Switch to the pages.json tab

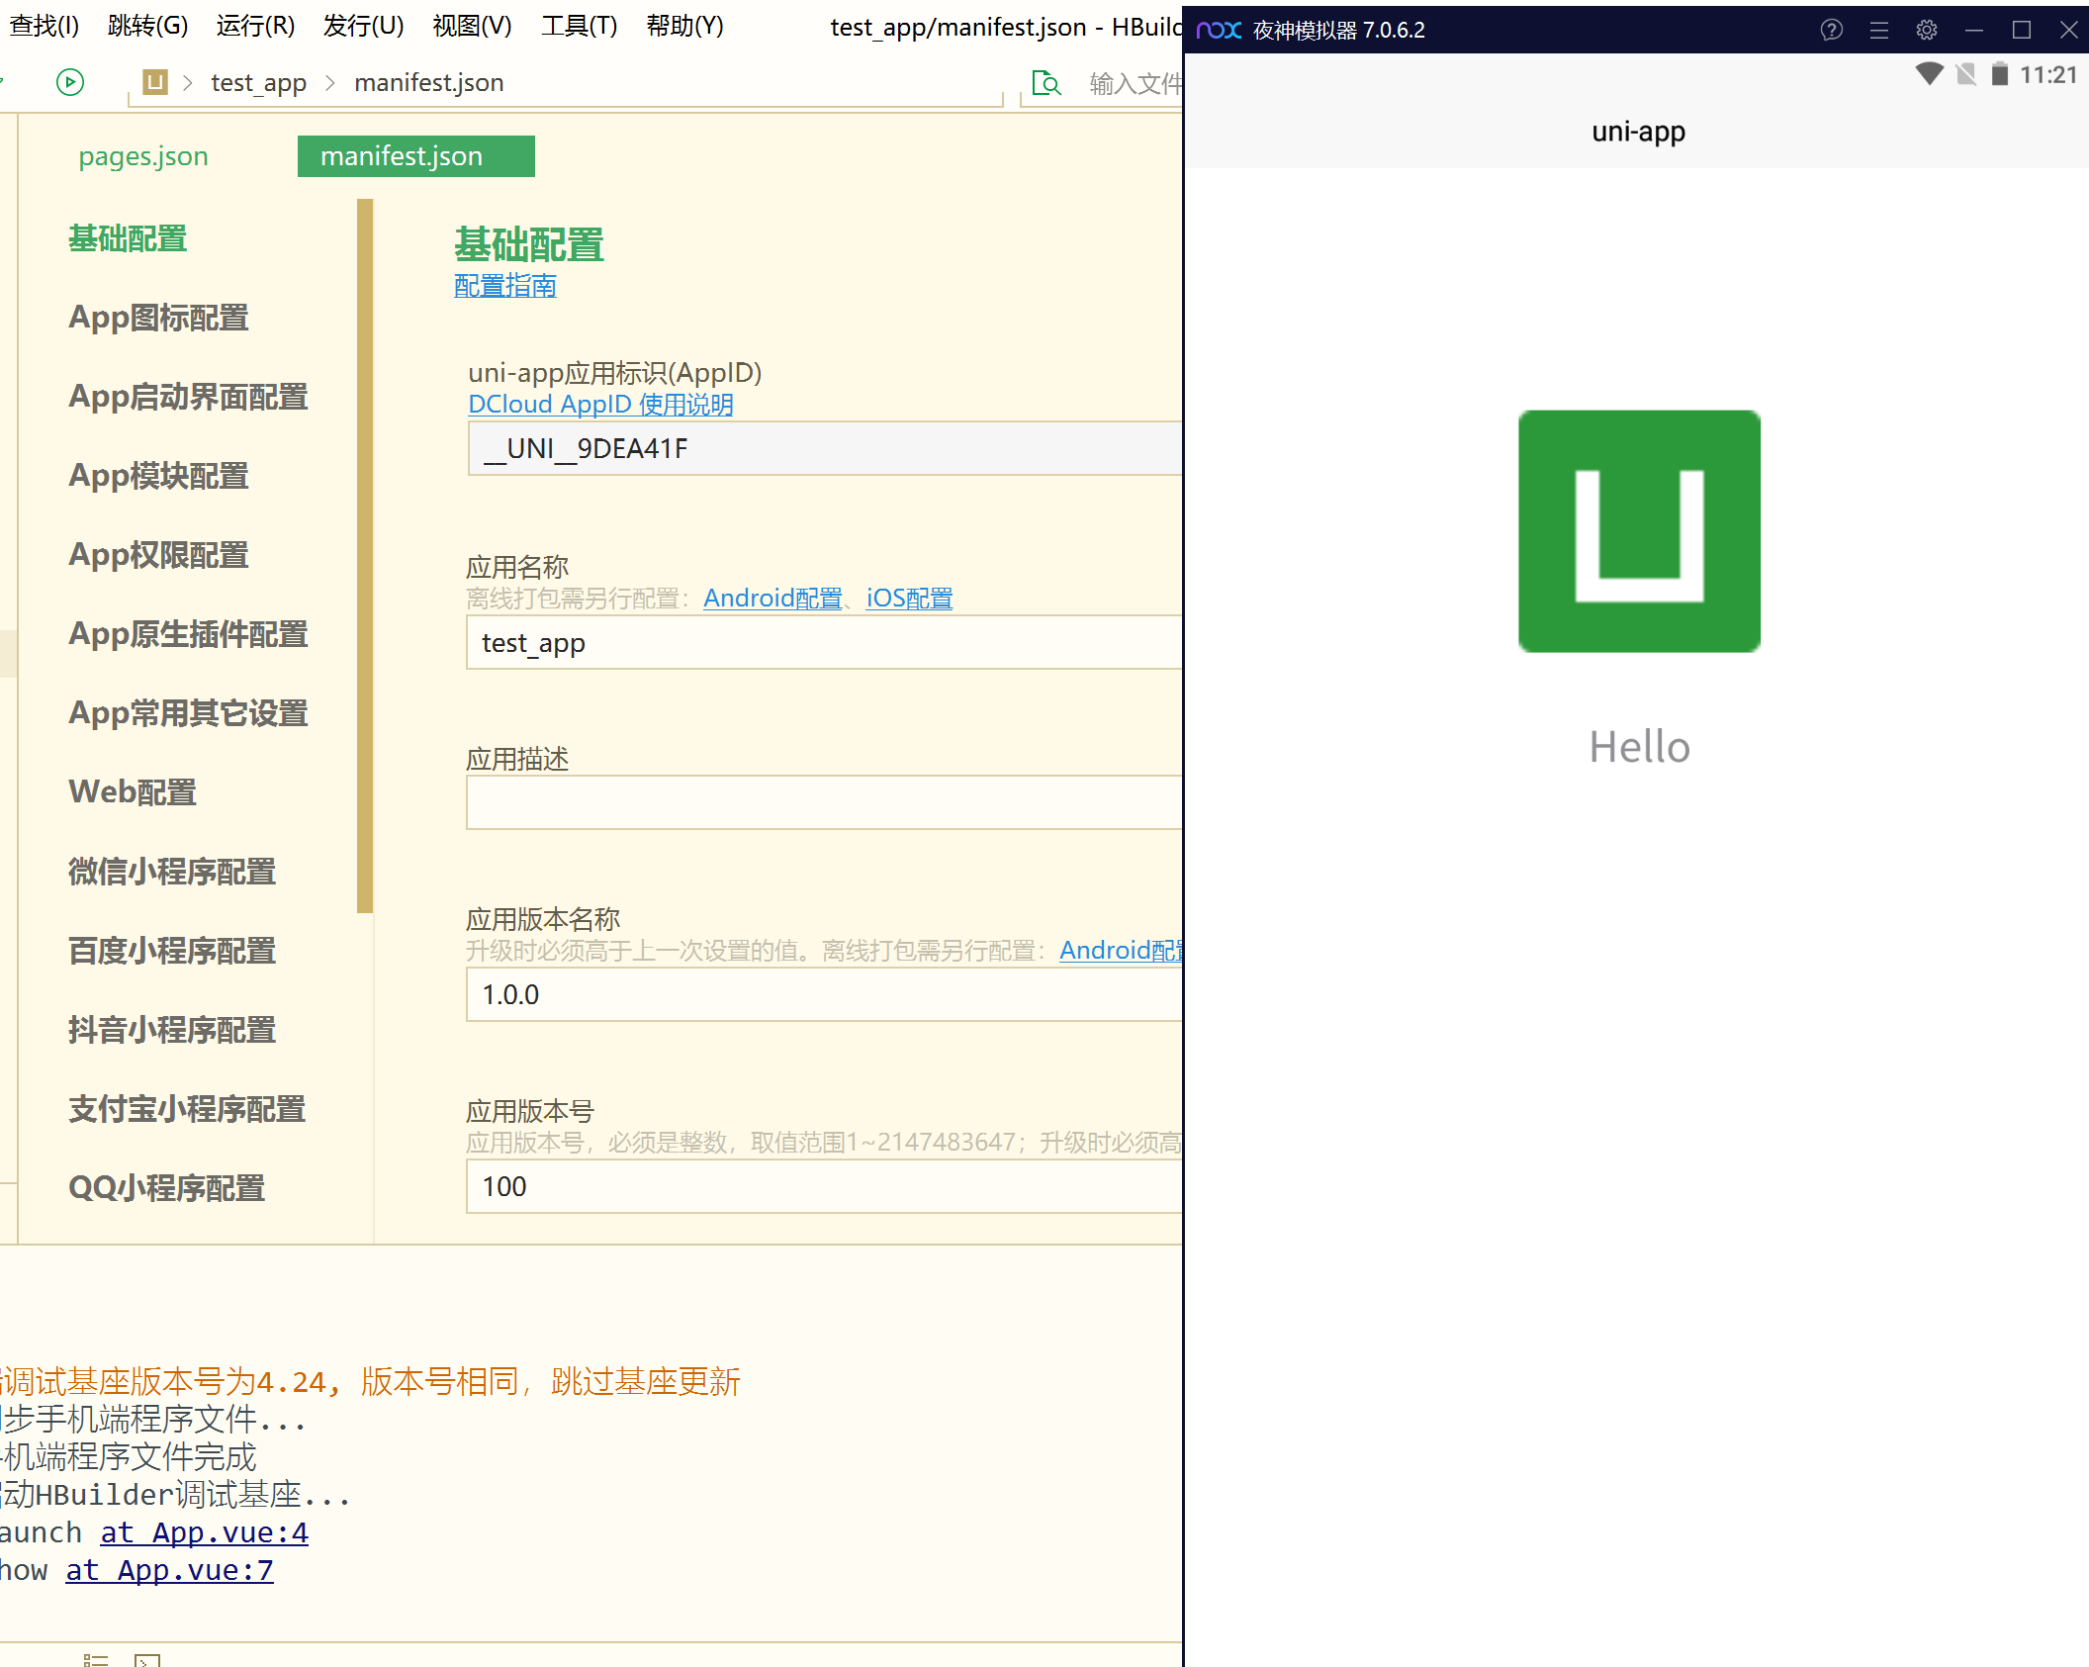point(143,156)
